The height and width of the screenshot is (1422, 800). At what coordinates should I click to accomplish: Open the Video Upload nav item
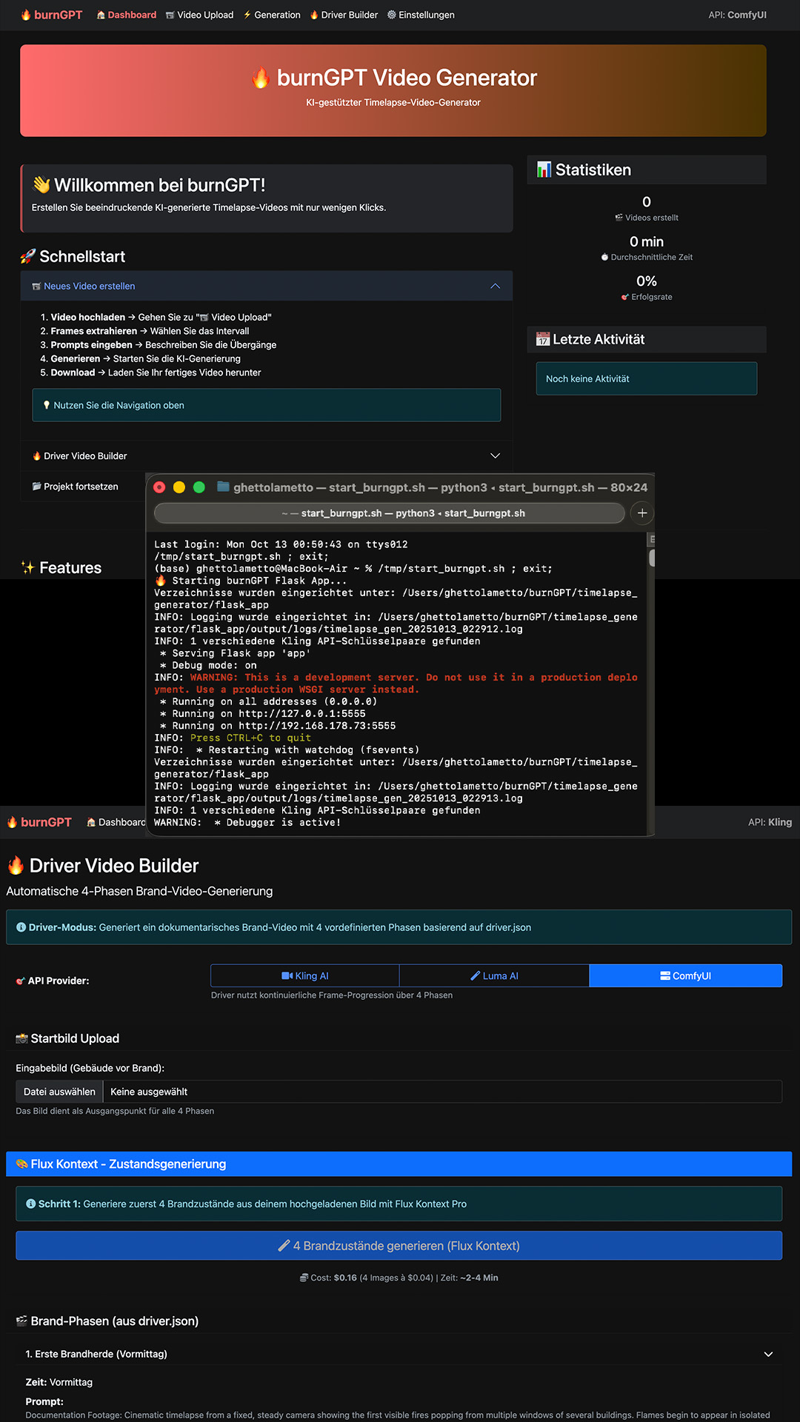[199, 15]
